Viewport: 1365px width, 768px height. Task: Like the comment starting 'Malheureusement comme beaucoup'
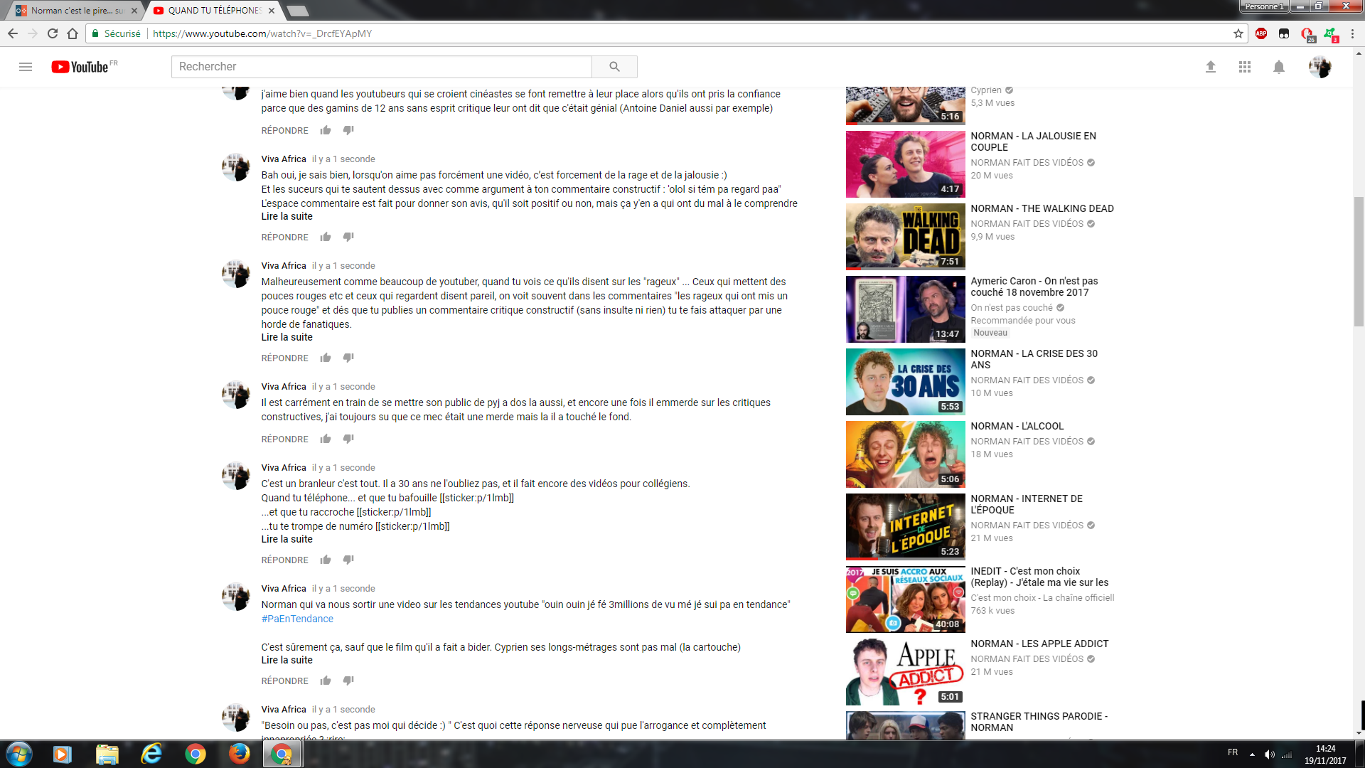tap(326, 358)
